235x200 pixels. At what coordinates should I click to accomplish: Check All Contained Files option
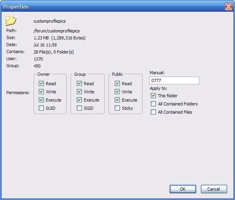click(x=153, y=112)
